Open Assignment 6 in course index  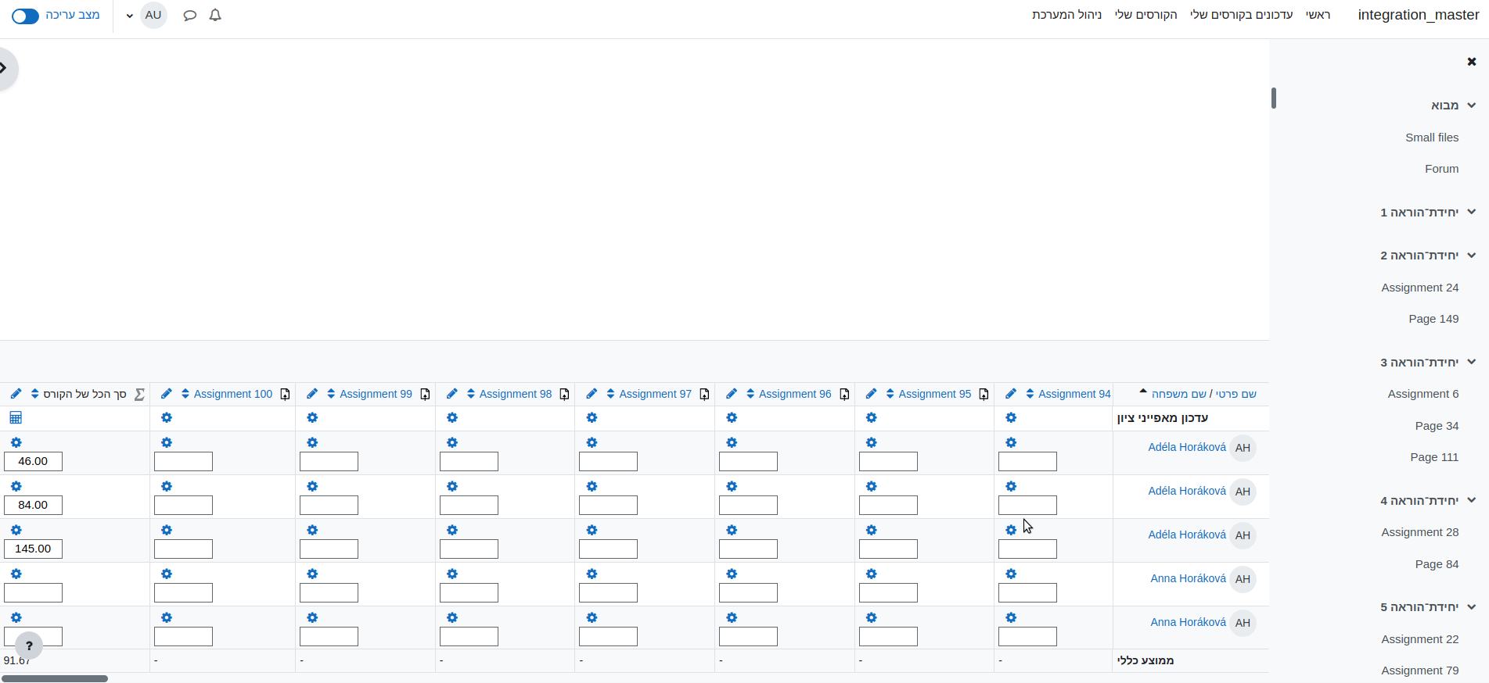(x=1423, y=394)
